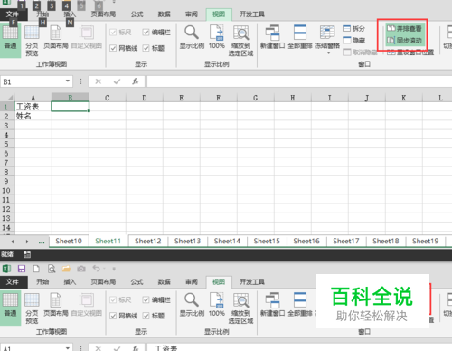The width and height of the screenshot is (452, 351).
Task: Switch to the Formulas (公式) tab in the top window
Action: 137,14
